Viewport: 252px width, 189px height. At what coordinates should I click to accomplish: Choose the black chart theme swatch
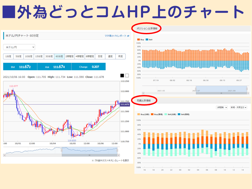122,76
